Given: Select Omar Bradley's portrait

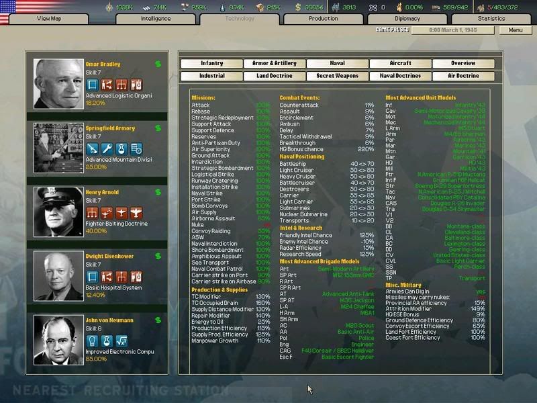Looking at the screenshot, I should tap(58, 84).
